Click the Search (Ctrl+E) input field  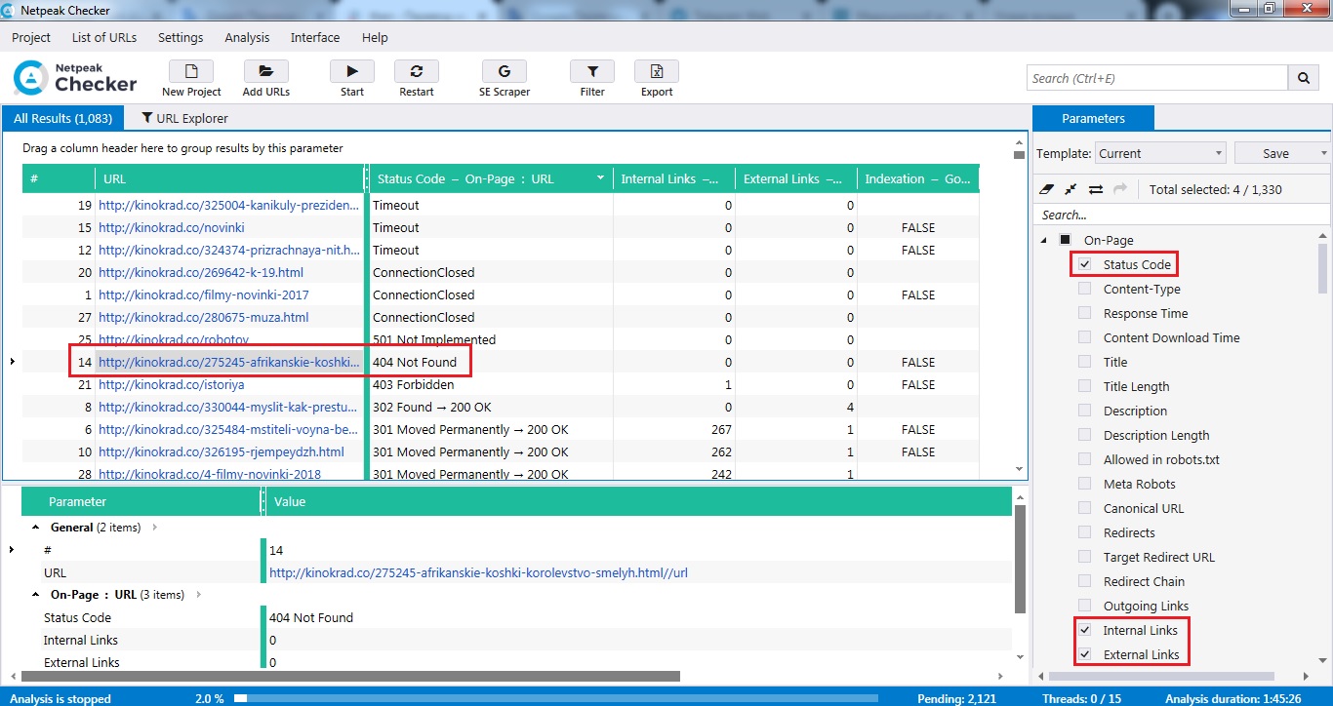pyautogui.click(x=1157, y=78)
